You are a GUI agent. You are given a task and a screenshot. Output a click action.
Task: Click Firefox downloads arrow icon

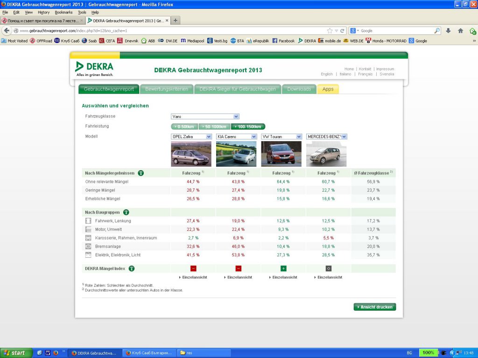click(448, 31)
